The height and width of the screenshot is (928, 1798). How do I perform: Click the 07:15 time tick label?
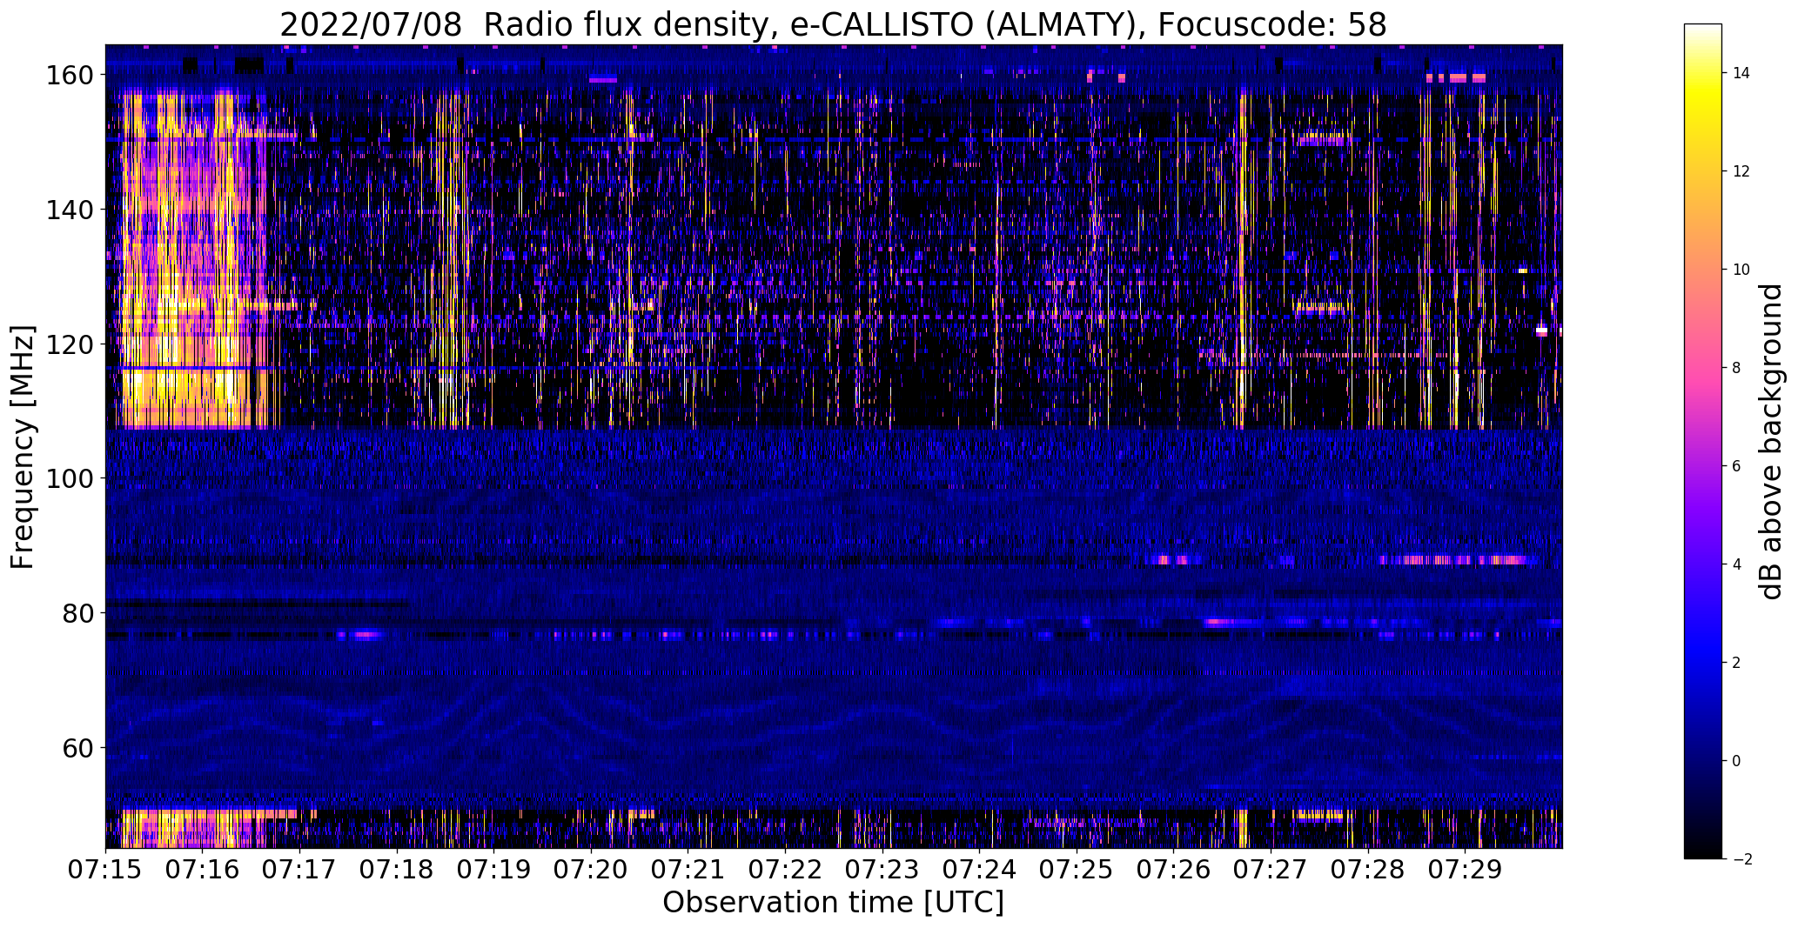coord(105,870)
